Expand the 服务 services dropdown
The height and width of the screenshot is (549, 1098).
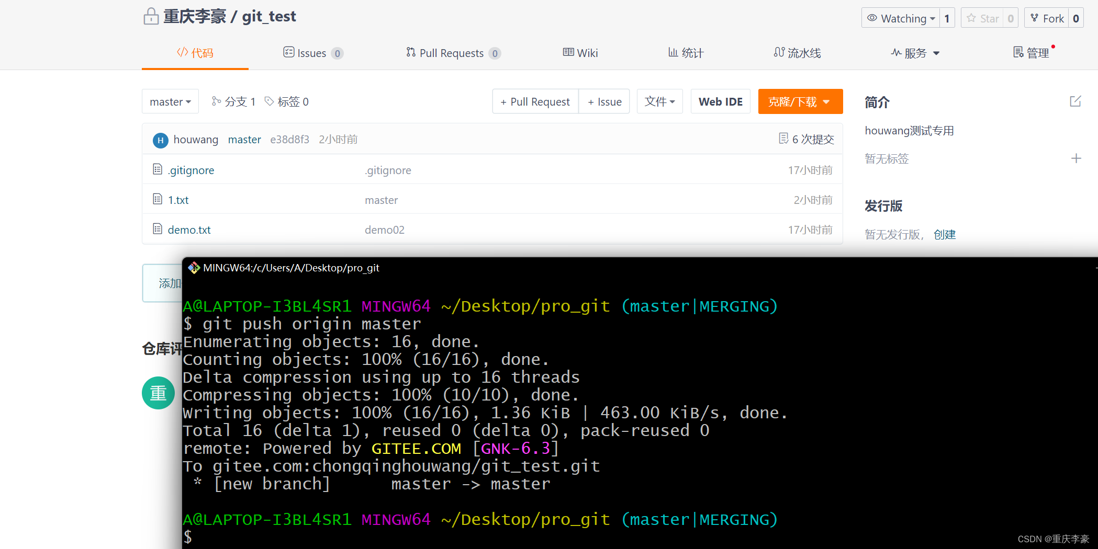915,53
